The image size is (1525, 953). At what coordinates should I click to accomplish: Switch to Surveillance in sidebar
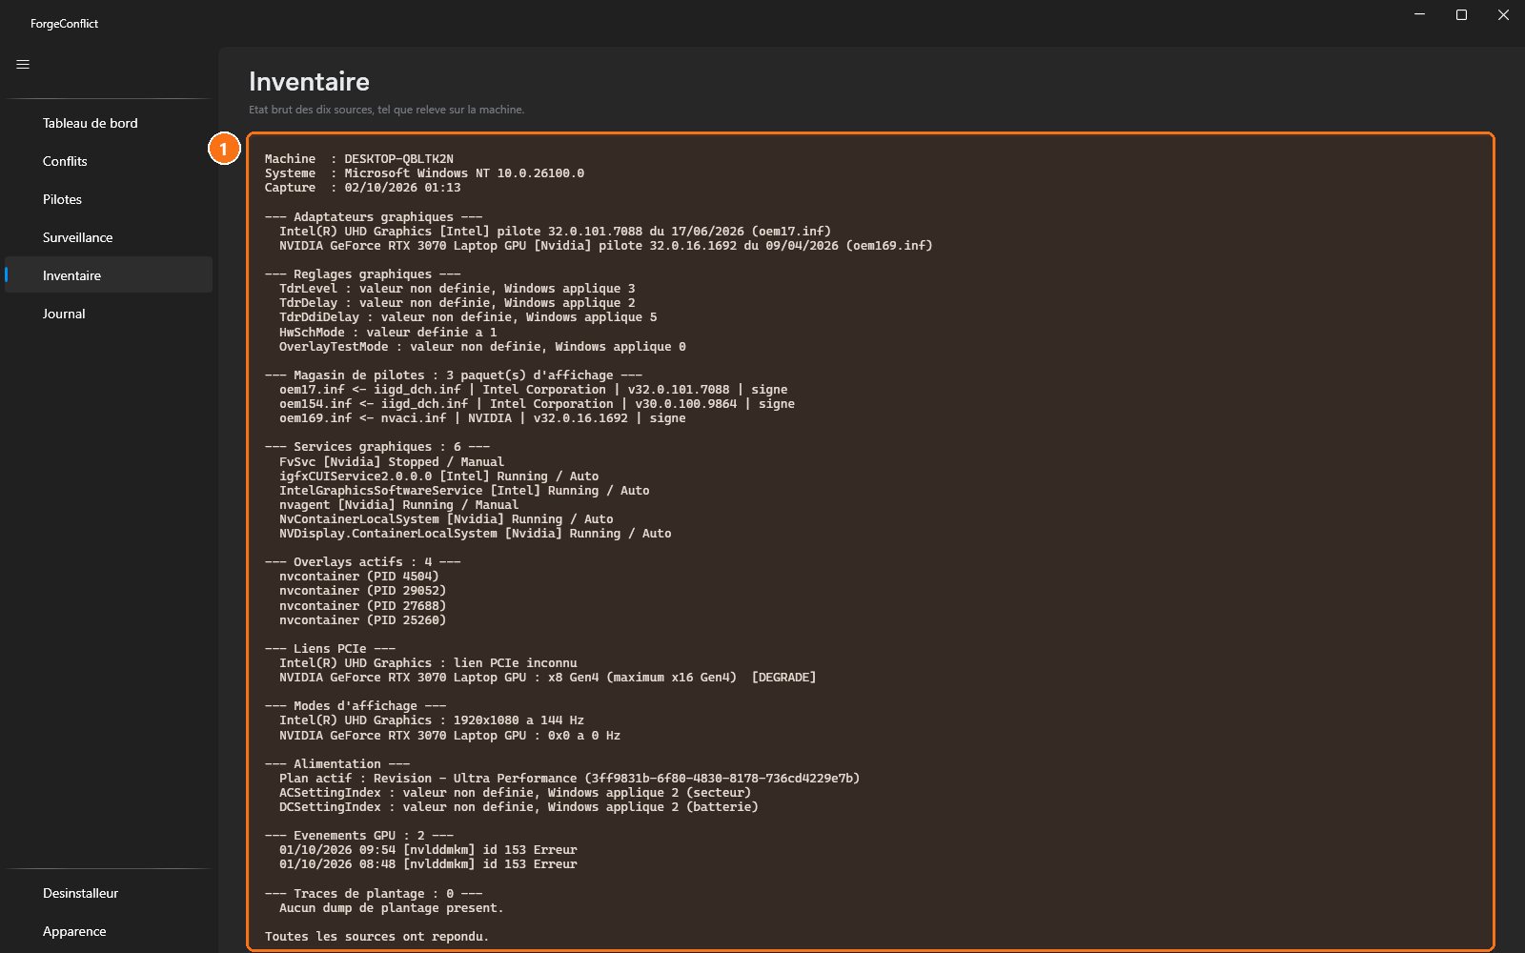click(109, 237)
